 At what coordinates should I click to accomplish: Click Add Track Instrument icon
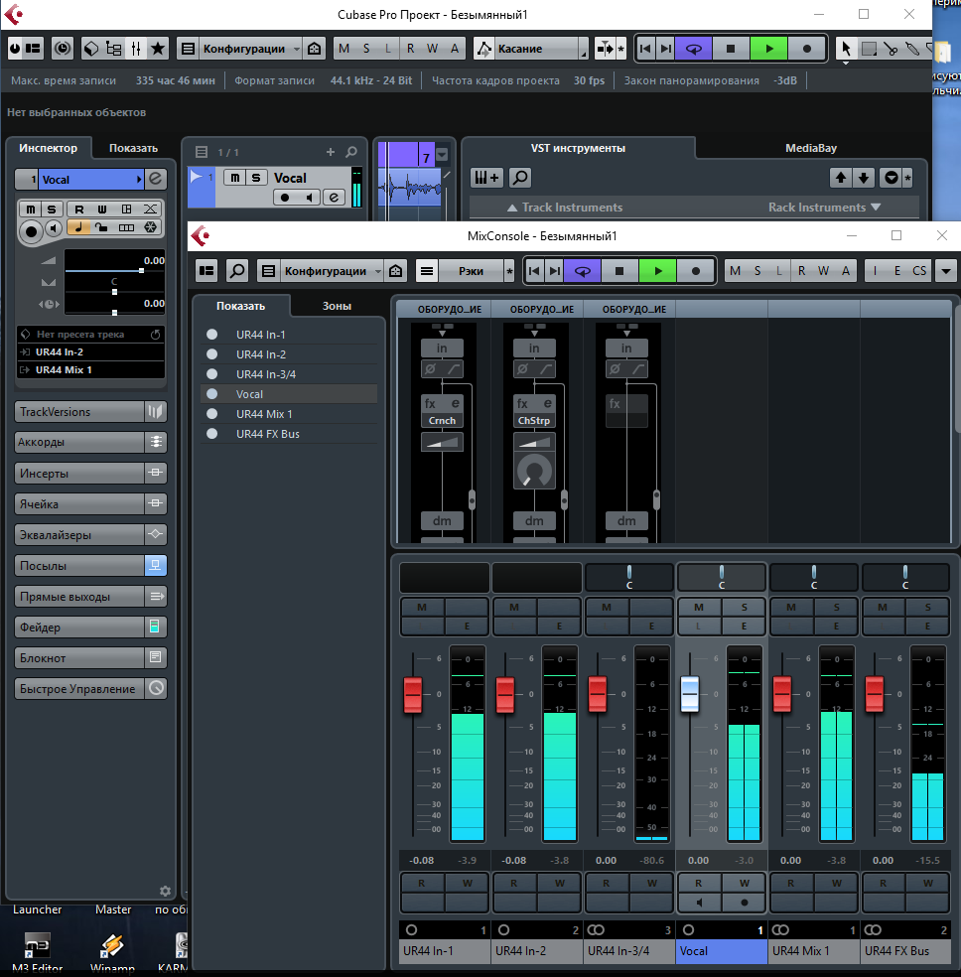[487, 178]
